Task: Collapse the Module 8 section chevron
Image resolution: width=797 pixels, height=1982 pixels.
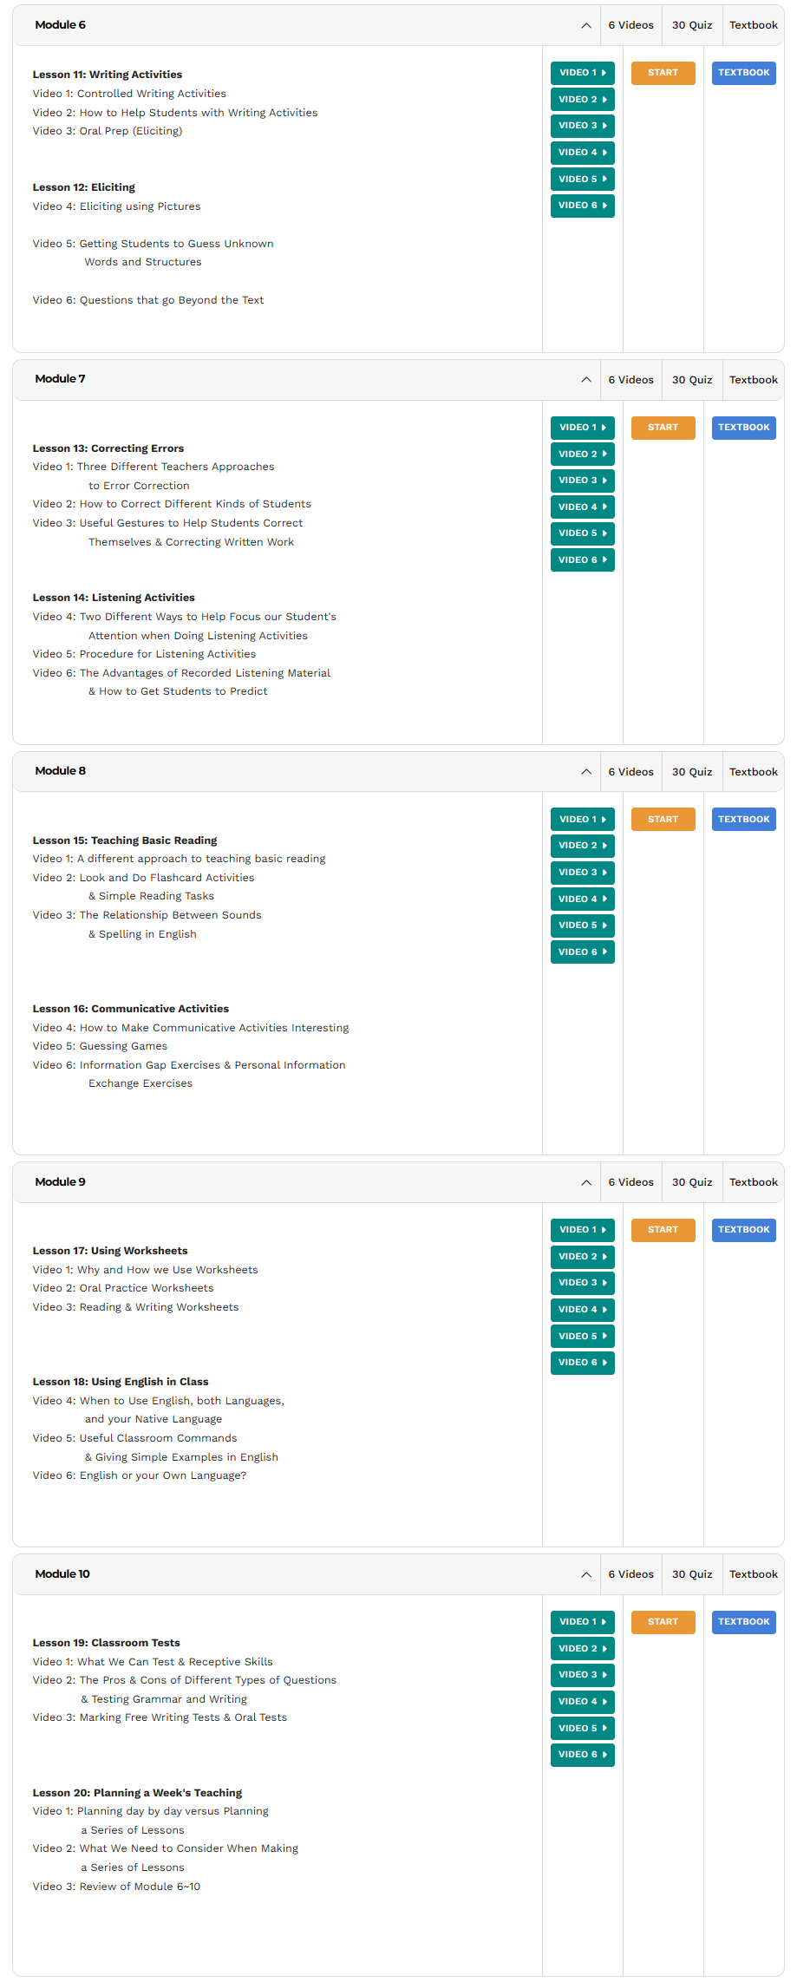Action: [586, 772]
